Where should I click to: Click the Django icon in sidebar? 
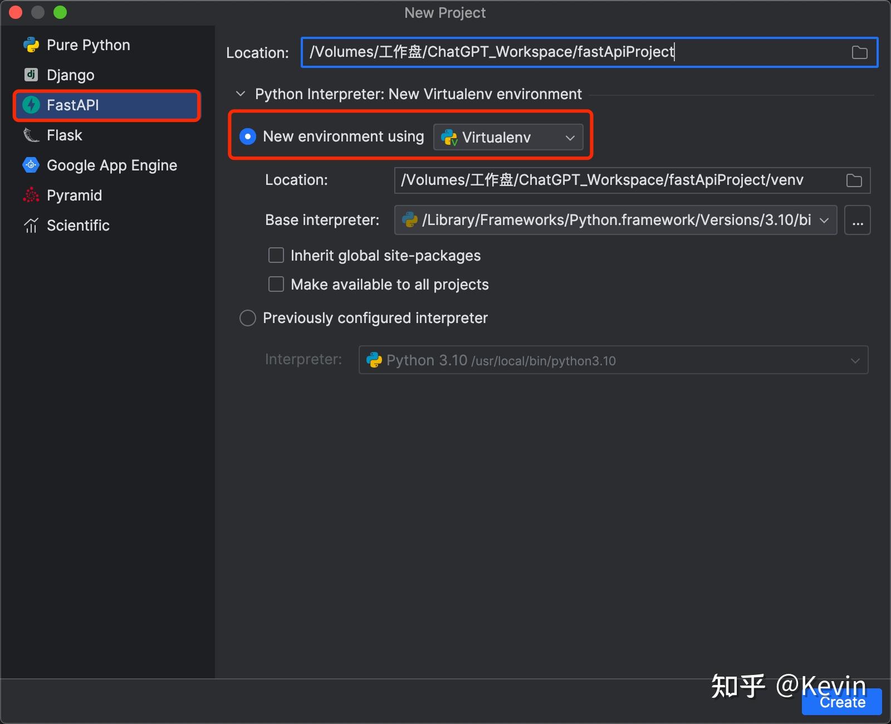(31, 75)
